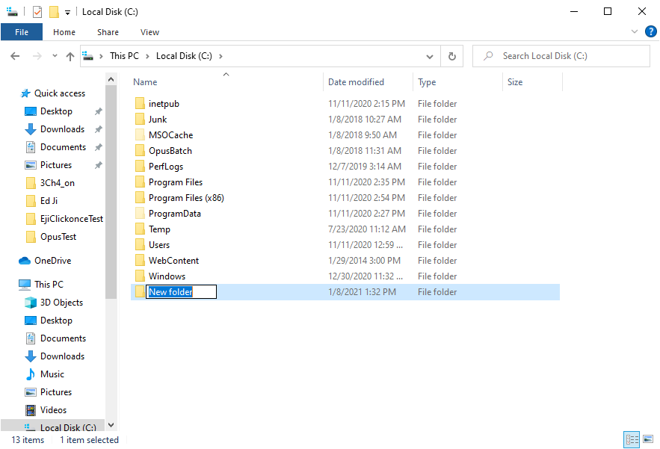Click the Search Local Disk (C:) field

(x=561, y=56)
